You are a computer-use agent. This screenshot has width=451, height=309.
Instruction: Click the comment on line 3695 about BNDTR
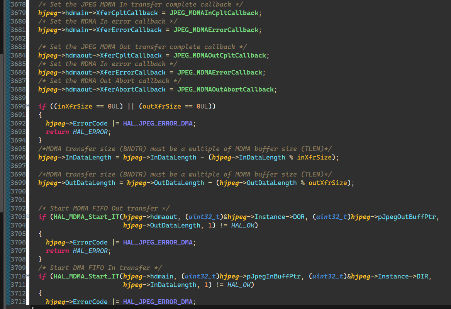click(x=185, y=149)
